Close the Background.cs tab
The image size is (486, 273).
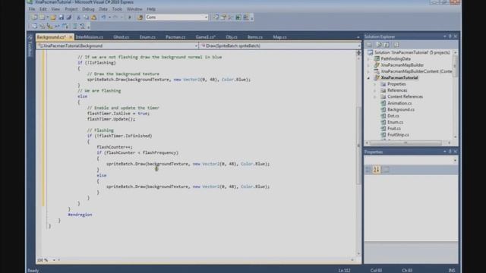tap(71, 37)
